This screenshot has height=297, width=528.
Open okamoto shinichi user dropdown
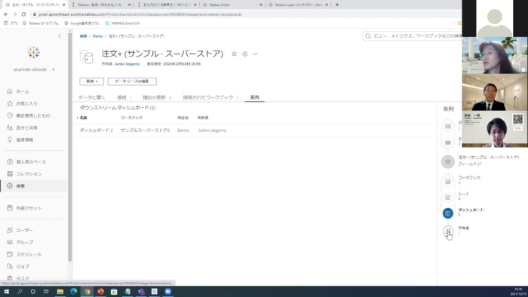point(34,69)
